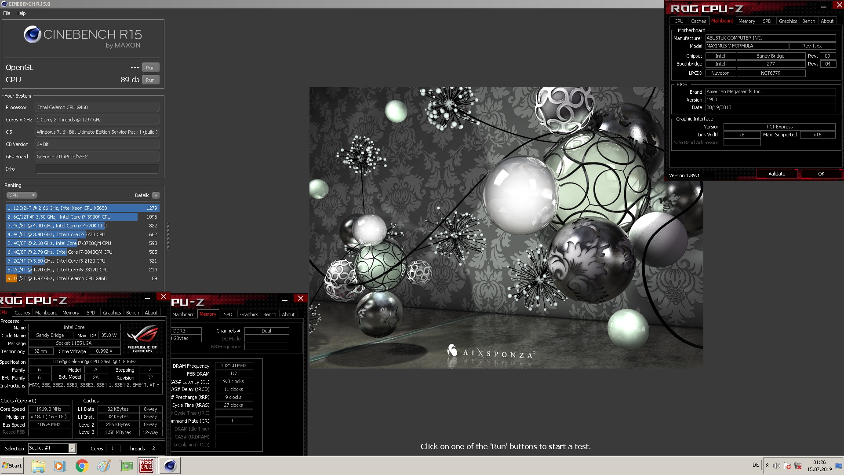Open Caches tab in bottom-left CPU-Z
Screen dimensions: 844x475
pos(22,313)
